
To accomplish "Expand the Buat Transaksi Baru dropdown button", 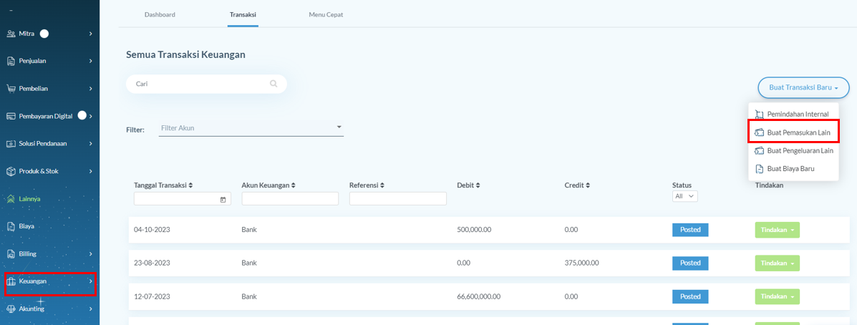I will click(x=803, y=87).
